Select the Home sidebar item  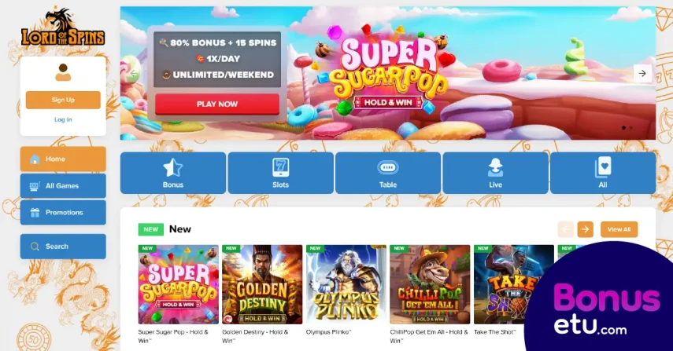point(63,159)
